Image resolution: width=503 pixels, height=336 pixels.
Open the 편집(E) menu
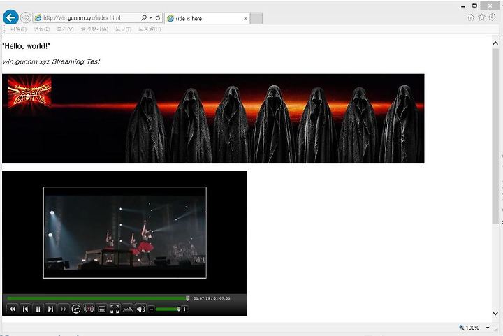coord(41,29)
